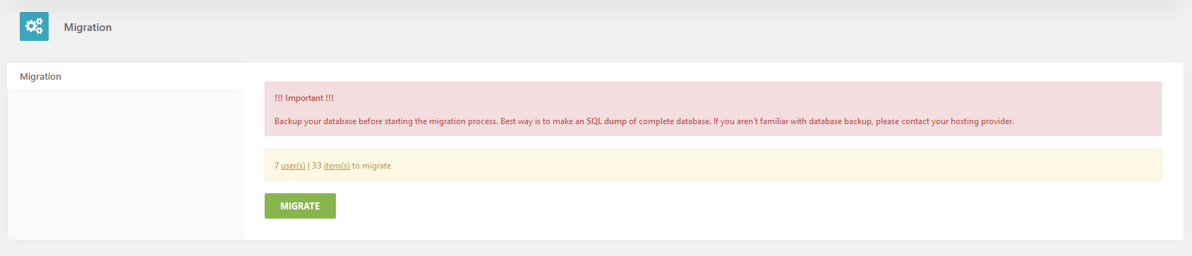The width and height of the screenshot is (1192, 256).
Task: Click the empty sidebar area below the Migration tab
Action: (x=125, y=164)
